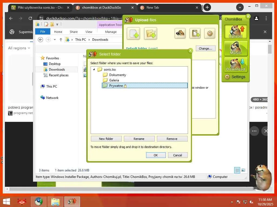
Task: Reload the browser page
Action: click(30, 18)
